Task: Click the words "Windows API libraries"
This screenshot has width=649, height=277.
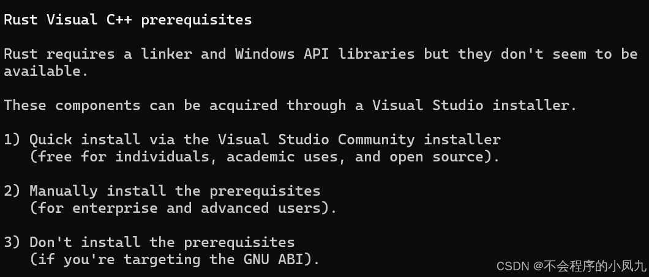Action: (325, 54)
